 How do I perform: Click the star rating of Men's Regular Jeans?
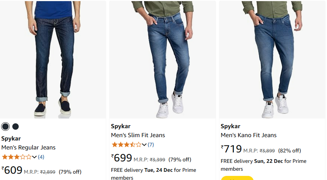point(17,157)
